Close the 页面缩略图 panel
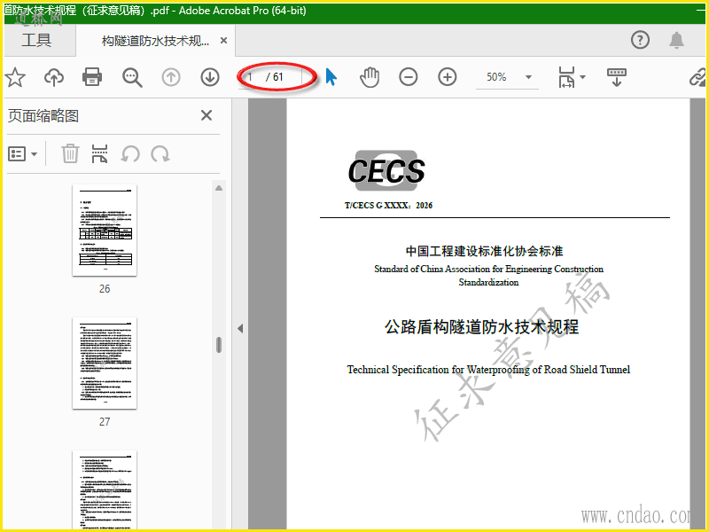This screenshot has width=709, height=532. [x=206, y=115]
